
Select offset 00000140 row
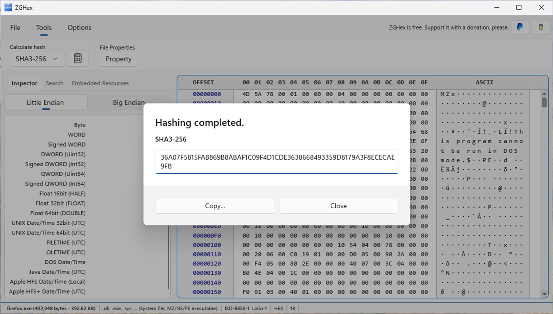pyautogui.click(x=207, y=282)
